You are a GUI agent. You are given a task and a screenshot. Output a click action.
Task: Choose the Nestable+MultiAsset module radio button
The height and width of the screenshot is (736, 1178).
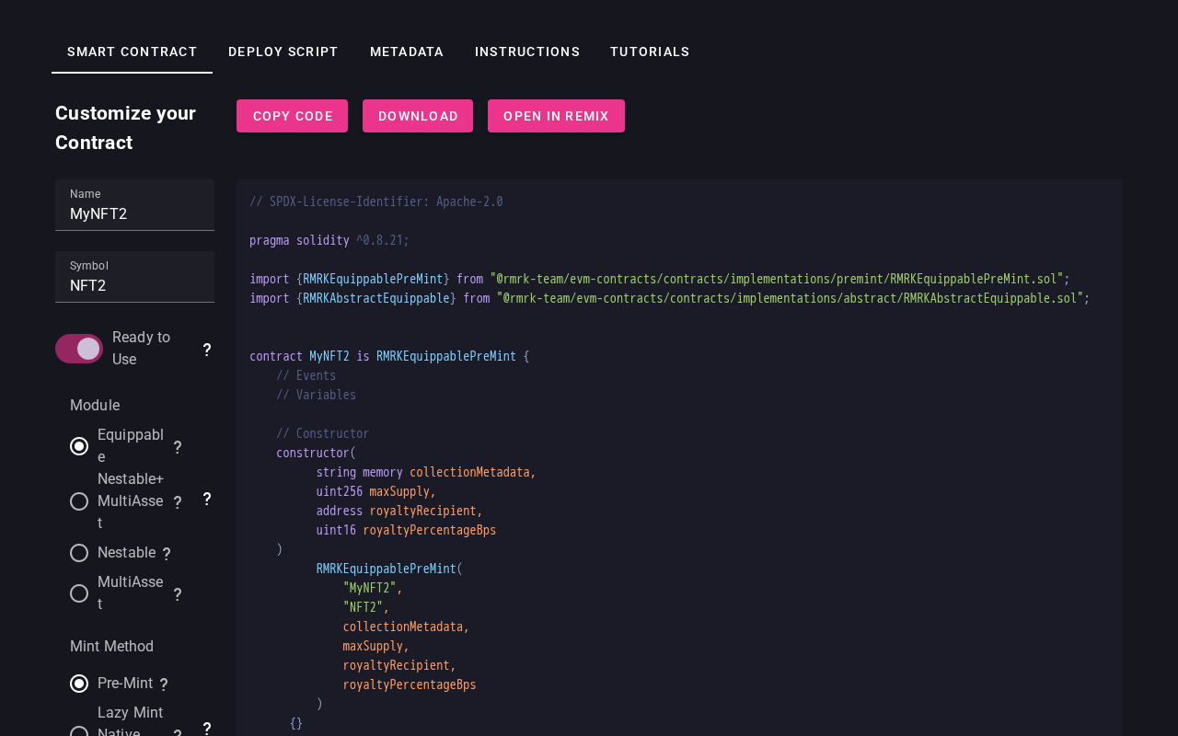point(79,501)
